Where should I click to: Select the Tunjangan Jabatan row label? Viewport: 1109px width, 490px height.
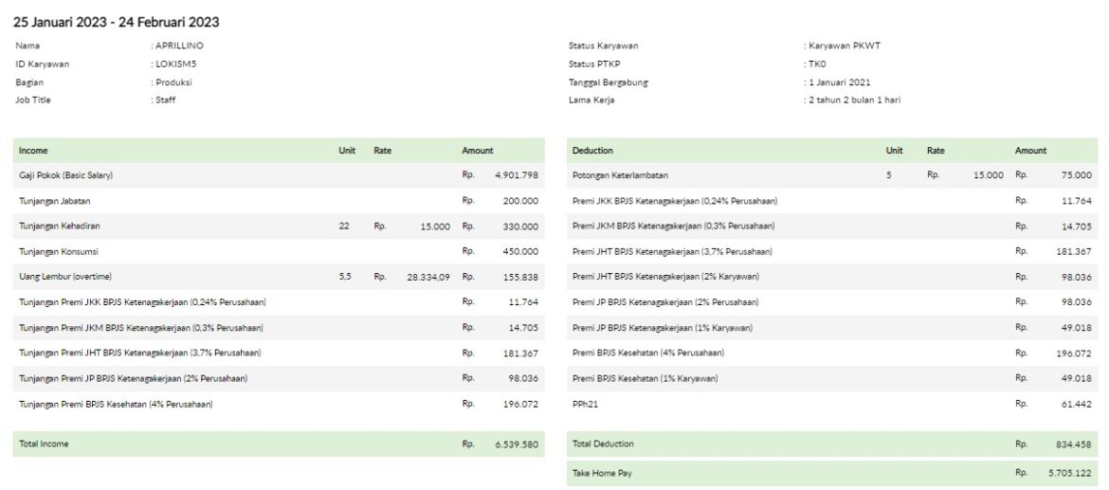(x=55, y=201)
